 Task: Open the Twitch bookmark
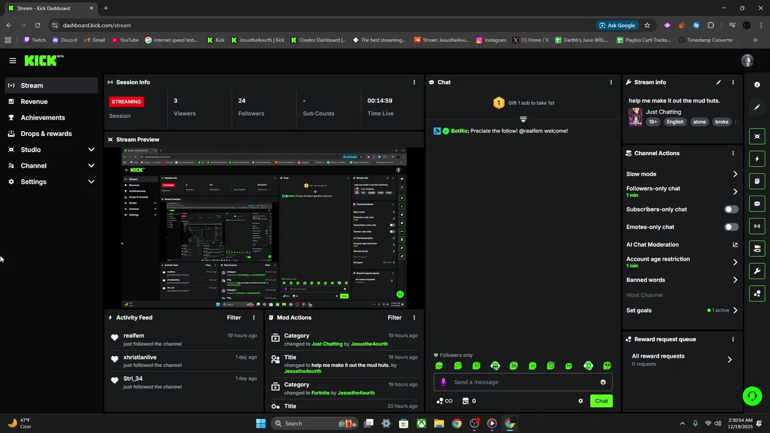click(x=34, y=40)
